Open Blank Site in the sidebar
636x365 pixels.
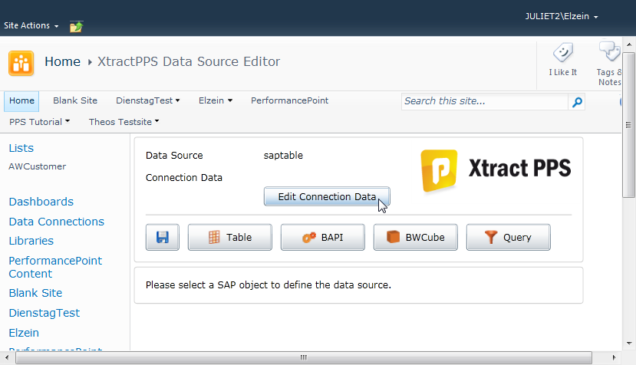tap(35, 293)
